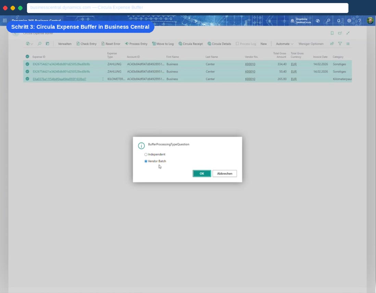Select the Vendor Batch radio option
The height and width of the screenshot is (293, 376).
[x=146, y=161]
